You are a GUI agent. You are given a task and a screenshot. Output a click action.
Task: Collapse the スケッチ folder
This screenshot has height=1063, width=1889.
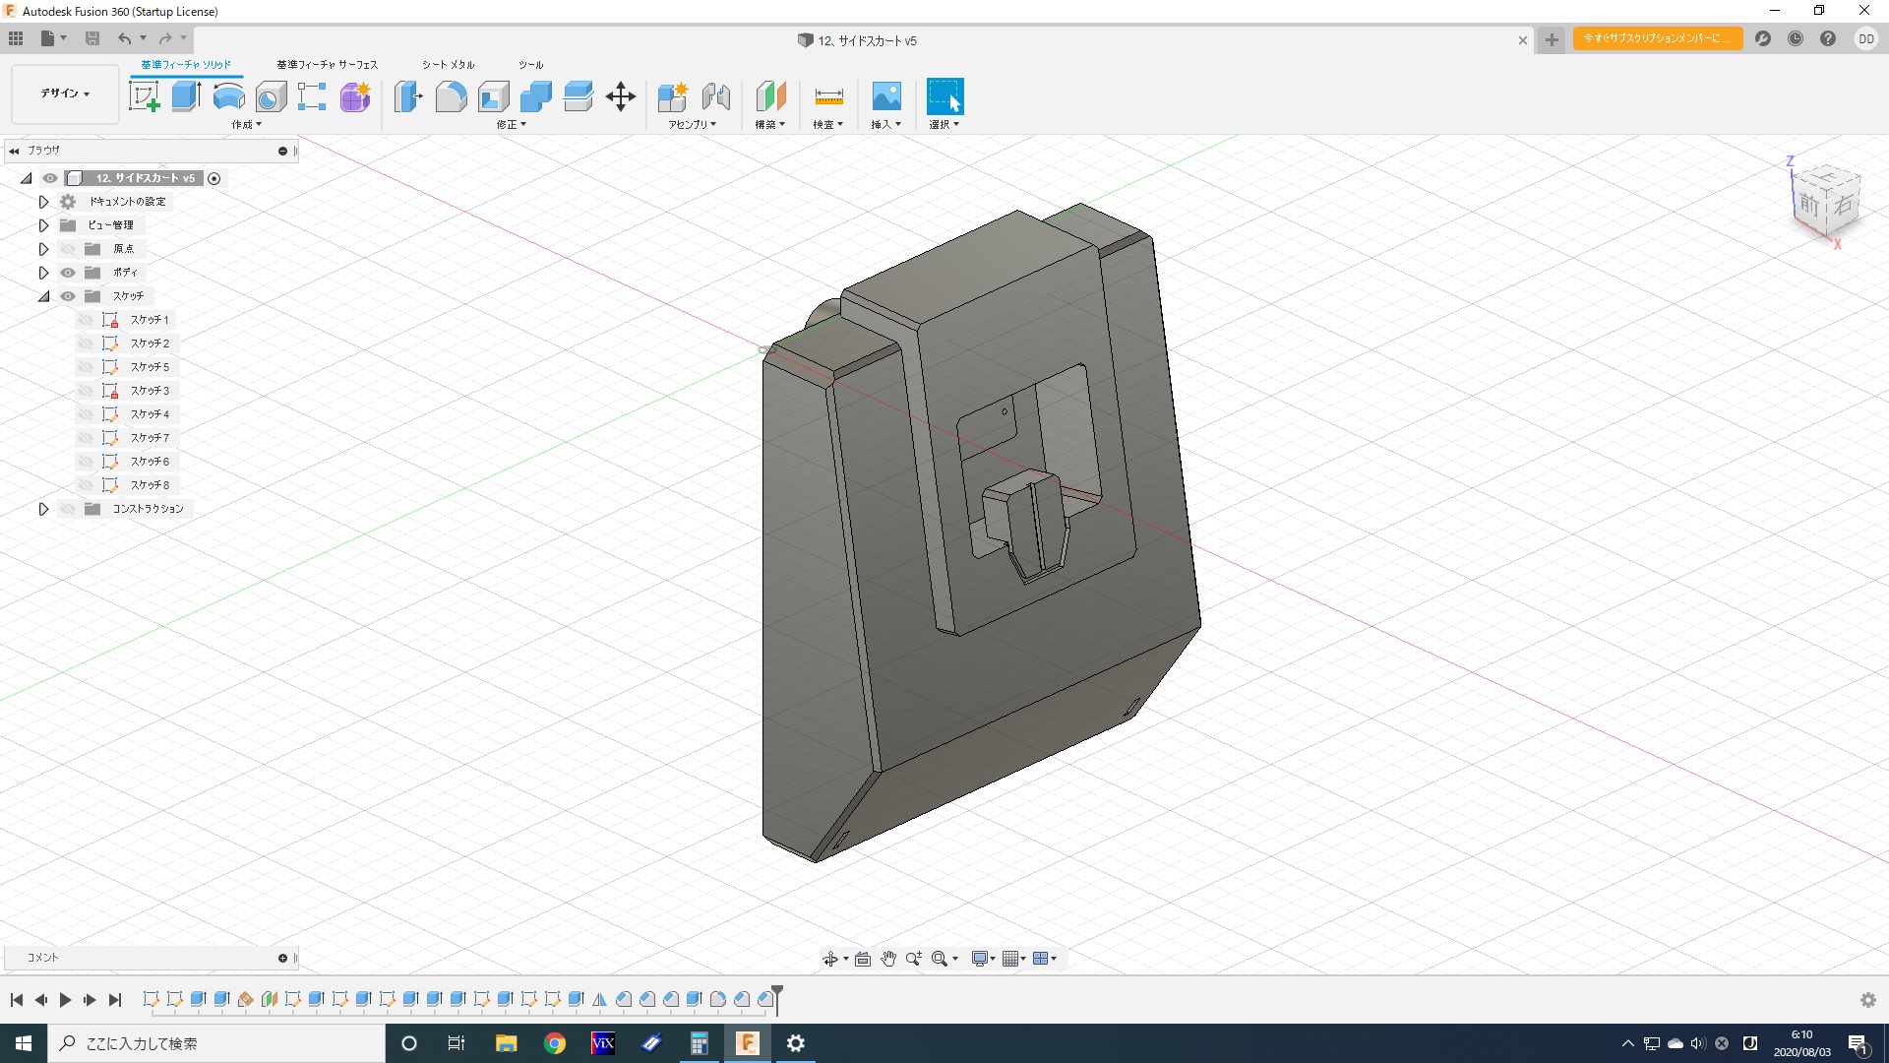coord(43,296)
